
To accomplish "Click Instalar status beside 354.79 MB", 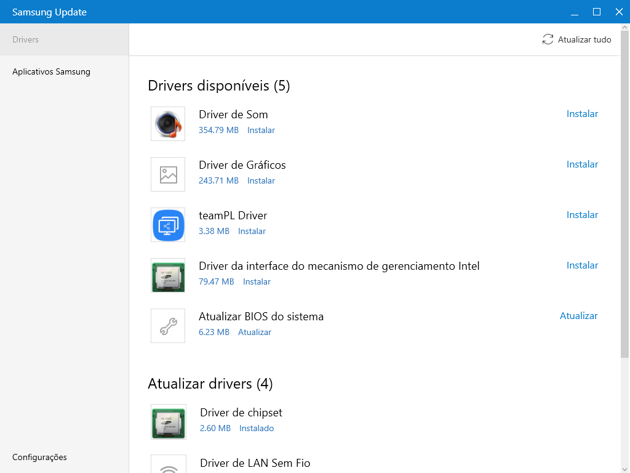I will (x=261, y=131).
